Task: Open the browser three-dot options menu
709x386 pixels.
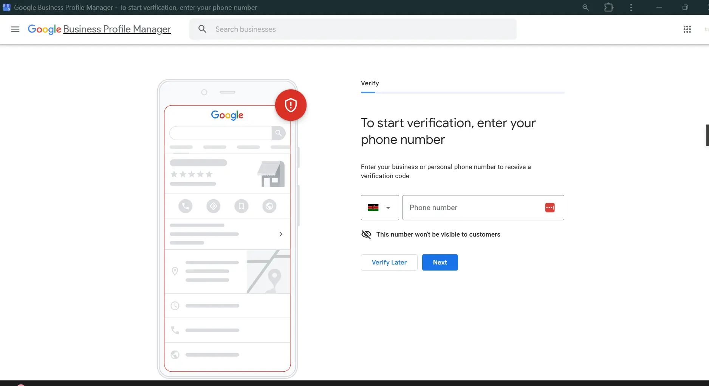Action: [631, 8]
